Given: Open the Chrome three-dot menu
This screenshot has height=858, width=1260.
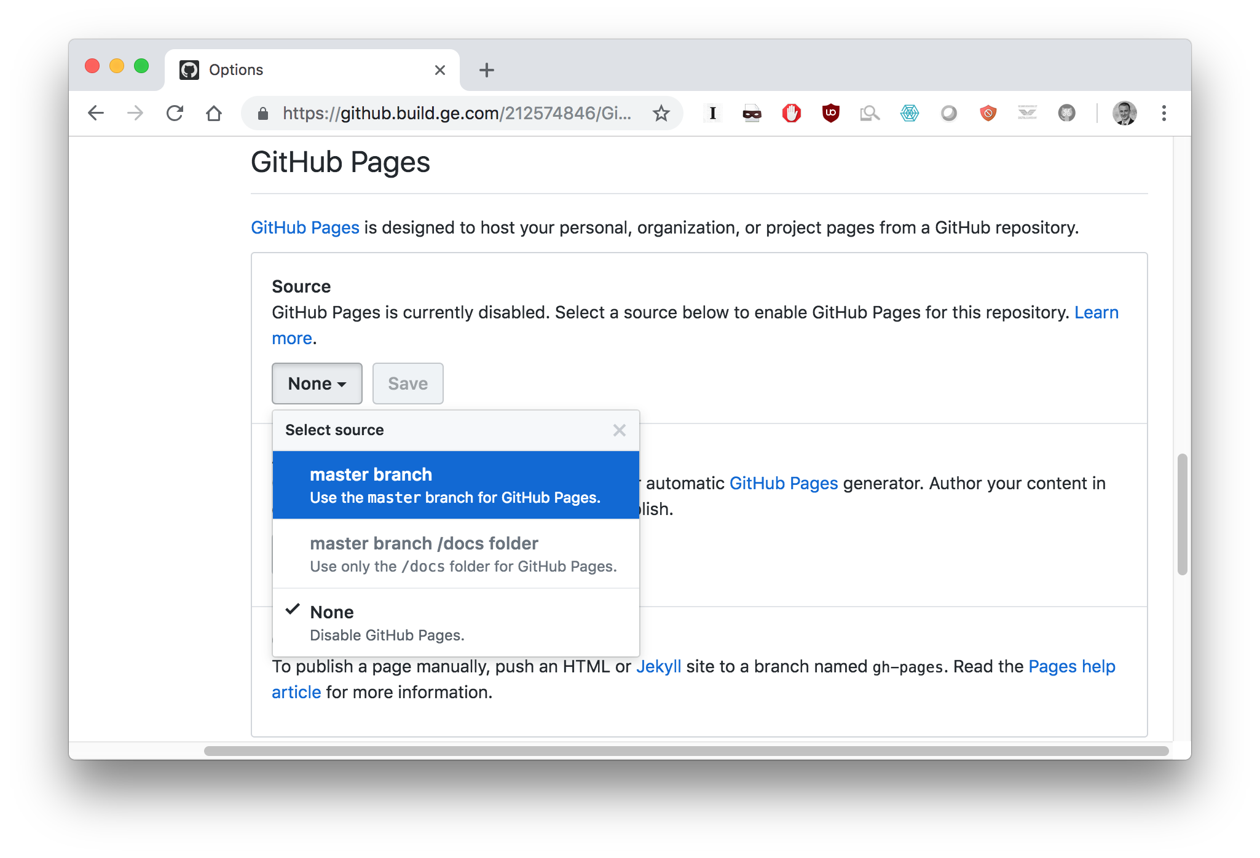Looking at the screenshot, I should click(1164, 113).
